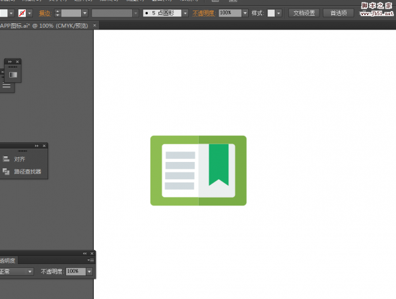
Task: Click the 文档设置 button
Action: click(x=305, y=13)
